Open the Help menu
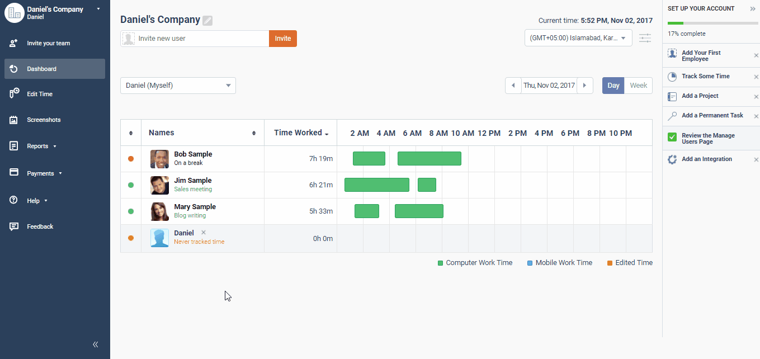The width and height of the screenshot is (760, 359). 34,200
